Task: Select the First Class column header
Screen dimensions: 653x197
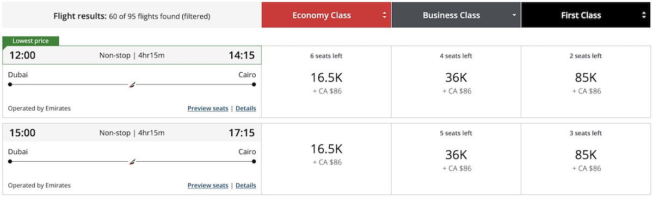Action: [x=587, y=15]
